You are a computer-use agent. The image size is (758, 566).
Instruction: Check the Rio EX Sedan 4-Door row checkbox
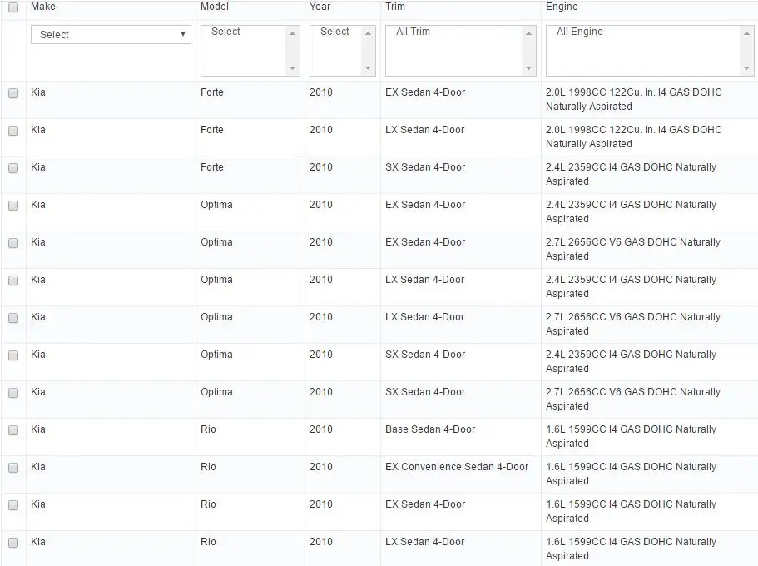13,505
